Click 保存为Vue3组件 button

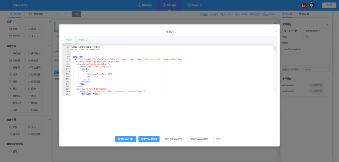pyautogui.click(x=199, y=139)
